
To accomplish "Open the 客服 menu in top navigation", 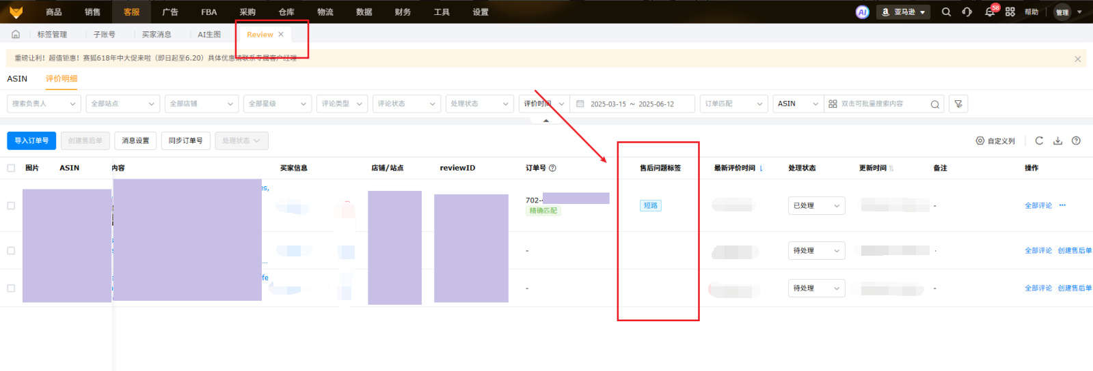I will (x=131, y=12).
